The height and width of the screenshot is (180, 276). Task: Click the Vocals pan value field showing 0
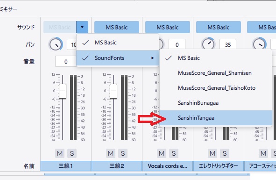[x=177, y=44]
